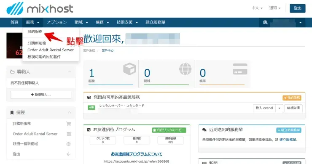Open the 服務 count tile
Viewport: 312px width, 164px height.
(x=111, y=74)
